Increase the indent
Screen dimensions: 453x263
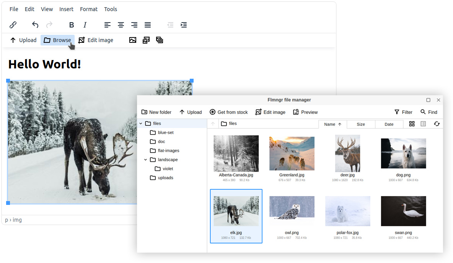tap(184, 25)
